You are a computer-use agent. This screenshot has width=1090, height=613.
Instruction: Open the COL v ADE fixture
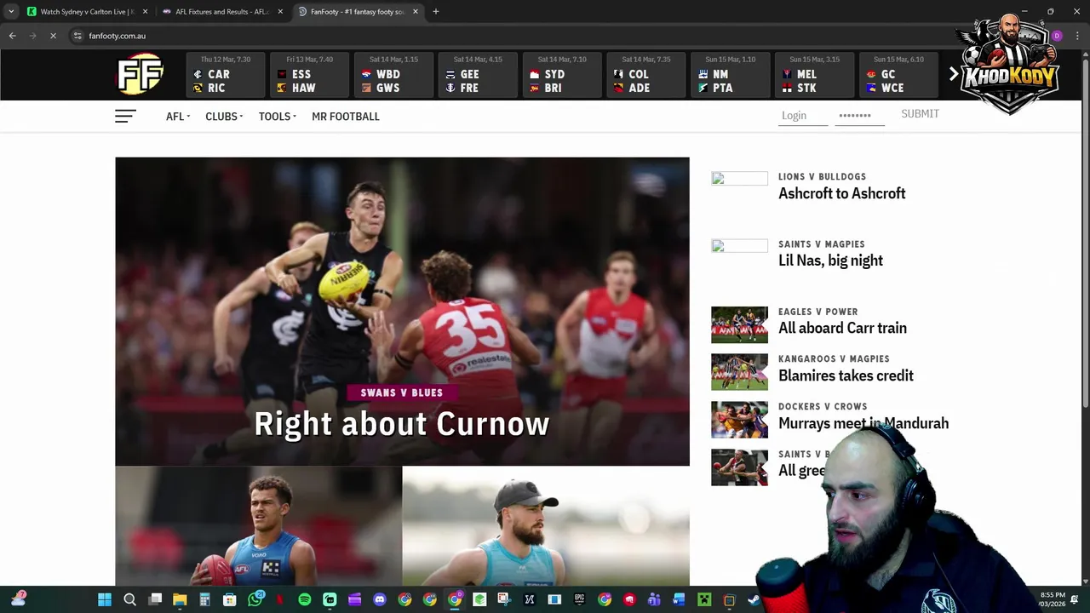(646, 75)
